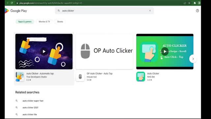The width and height of the screenshot is (211, 119).
Task: Focus the auto clicker search field
Action: coord(104,11)
